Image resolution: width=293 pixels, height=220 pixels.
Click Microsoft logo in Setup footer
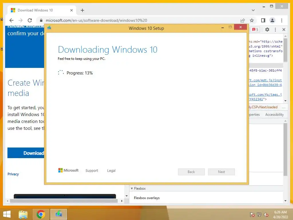(x=68, y=170)
